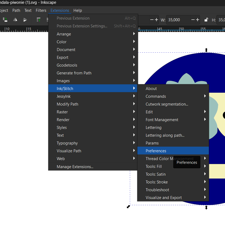Open the Help menu

click(x=77, y=10)
